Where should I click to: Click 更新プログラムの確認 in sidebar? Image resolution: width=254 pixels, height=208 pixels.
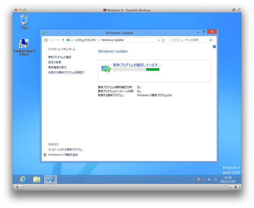[x=60, y=57]
